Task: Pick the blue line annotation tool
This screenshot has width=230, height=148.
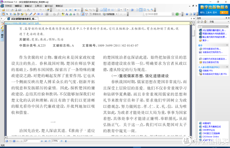Action: (31, 14)
